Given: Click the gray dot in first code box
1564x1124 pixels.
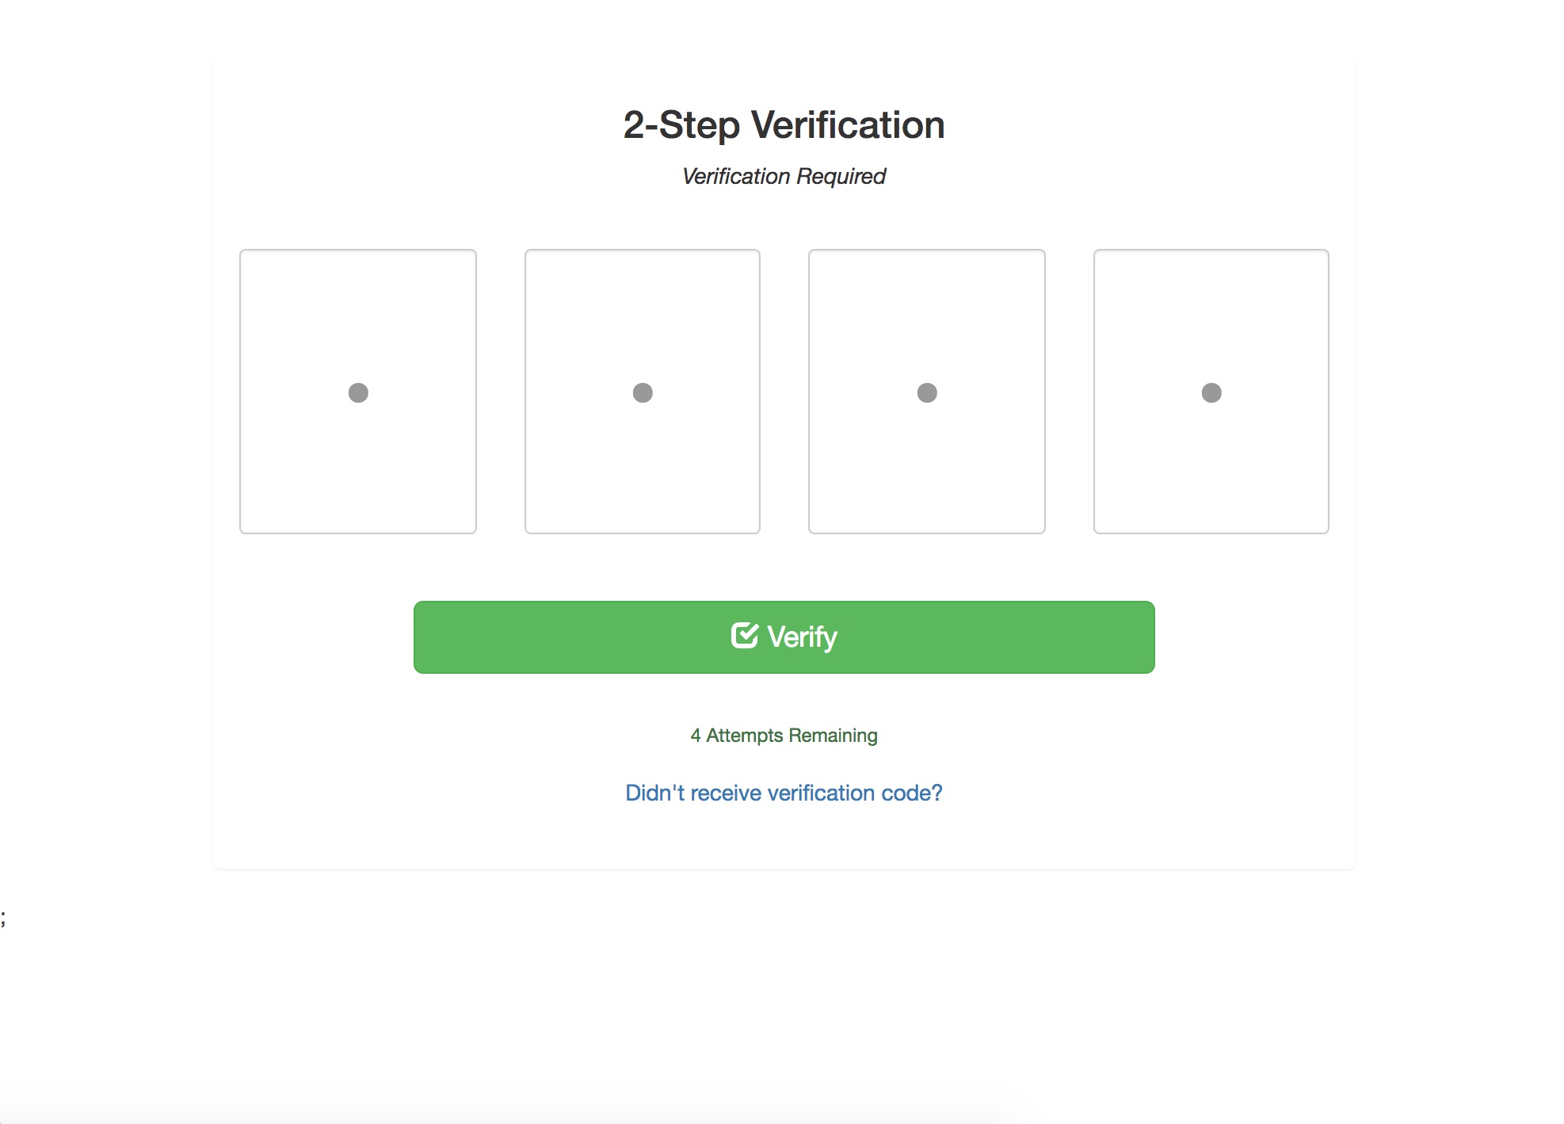Looking at the screenshot, I should click(x=358, y=392).
